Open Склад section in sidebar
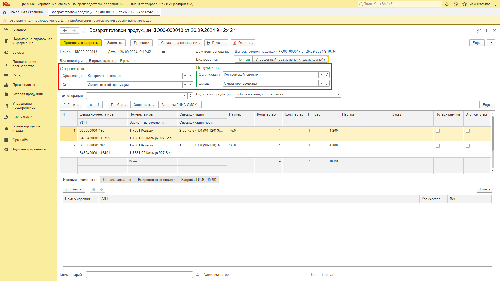 (17, 75)
